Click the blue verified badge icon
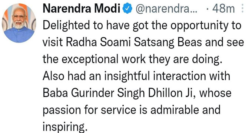This screenshot has height=133, width=252. [x=127, y=9]
